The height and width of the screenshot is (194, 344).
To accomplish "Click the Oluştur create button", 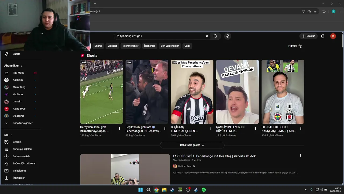I will click(308, 36).
